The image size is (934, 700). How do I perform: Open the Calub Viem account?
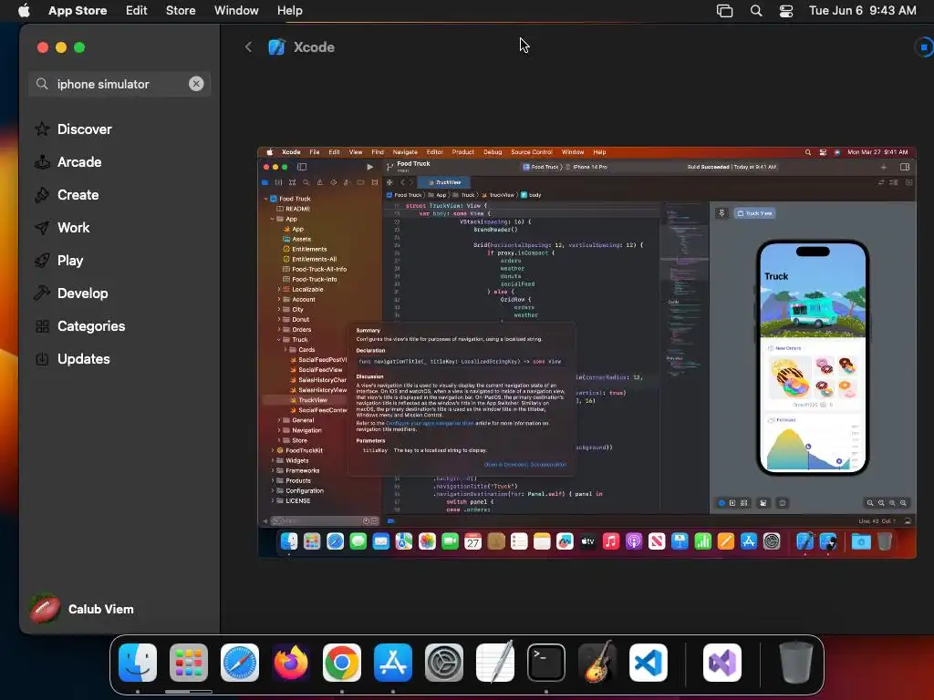pos(82,609)
